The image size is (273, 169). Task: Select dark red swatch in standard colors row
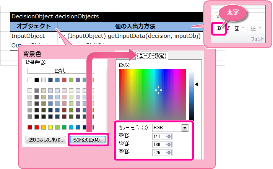click(30, 127)
